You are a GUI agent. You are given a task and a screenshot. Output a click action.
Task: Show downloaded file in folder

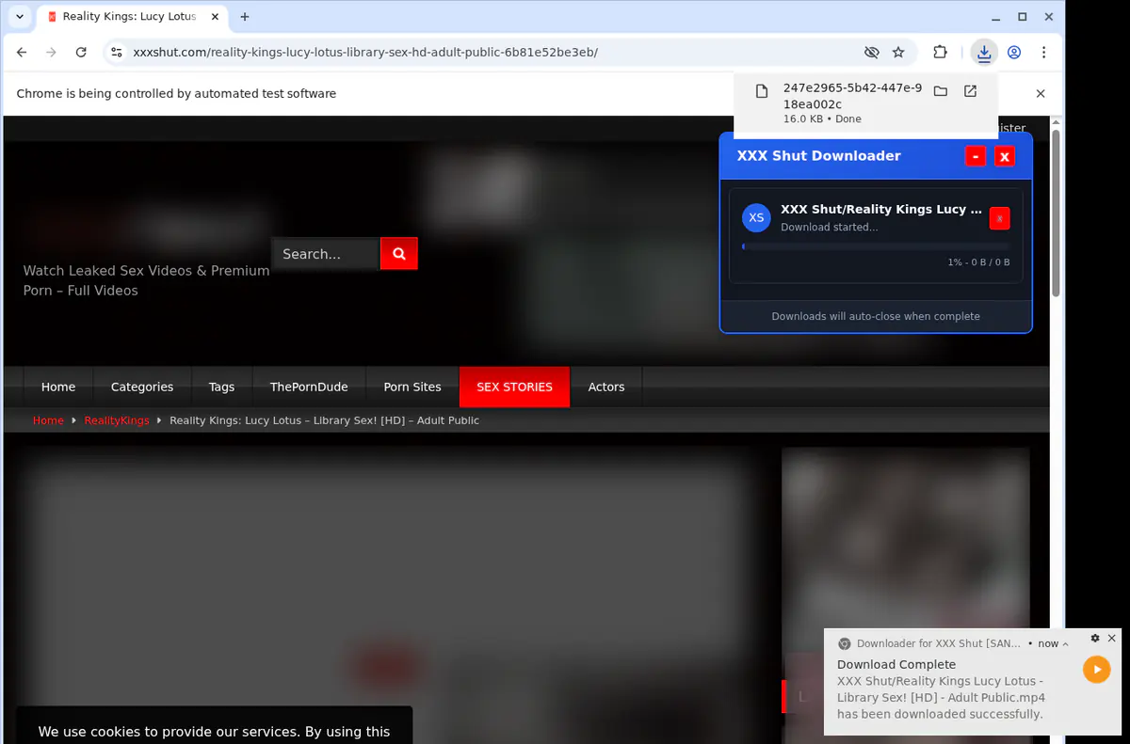tap(940, 91)
